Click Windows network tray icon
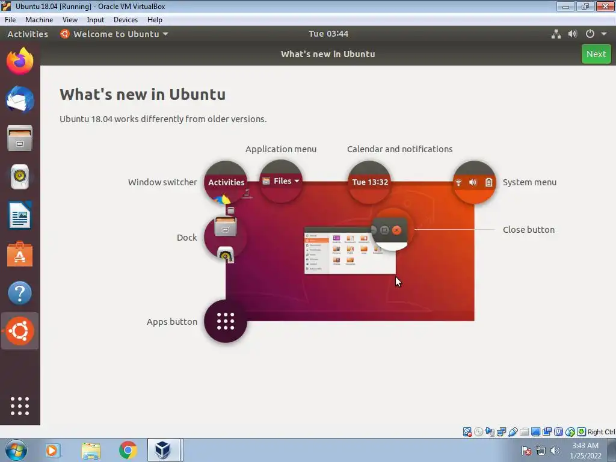616x462 pixels. pos(541,451)
